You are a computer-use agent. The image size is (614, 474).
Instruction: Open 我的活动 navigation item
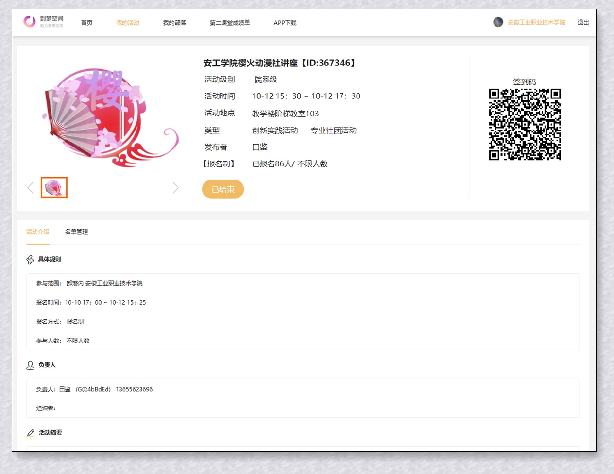point(127,23)
